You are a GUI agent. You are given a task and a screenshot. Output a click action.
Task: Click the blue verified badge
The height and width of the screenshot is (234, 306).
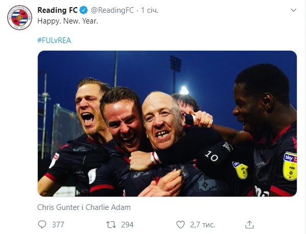click(x=84, y=10)
